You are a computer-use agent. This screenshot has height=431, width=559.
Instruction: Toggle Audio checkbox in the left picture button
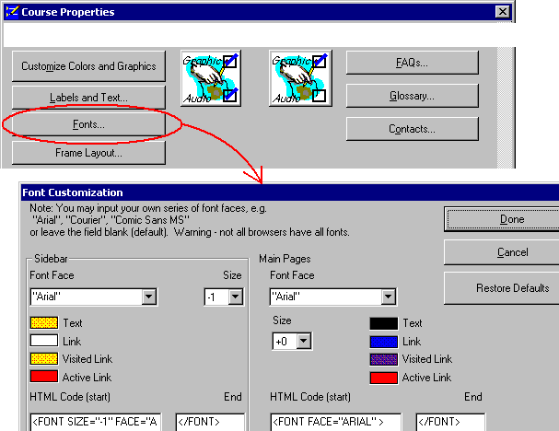[230, 95]
